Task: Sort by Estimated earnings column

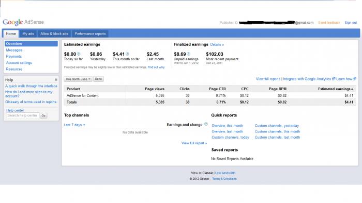Action: pyautogui.click(x=336, y=89)
